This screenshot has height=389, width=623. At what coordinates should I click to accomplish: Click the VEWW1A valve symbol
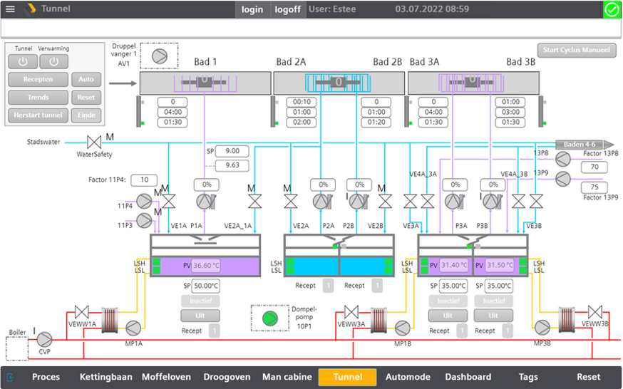coord(82,312)
